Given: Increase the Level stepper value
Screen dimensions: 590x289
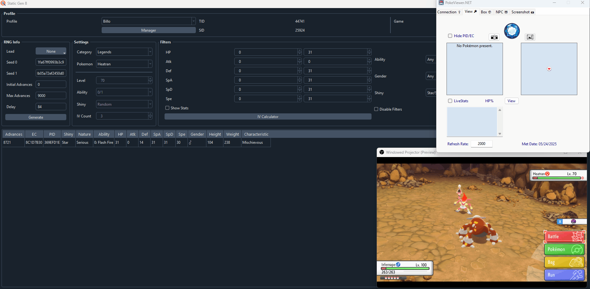Looking at the screenshot, I should (150, 79).
